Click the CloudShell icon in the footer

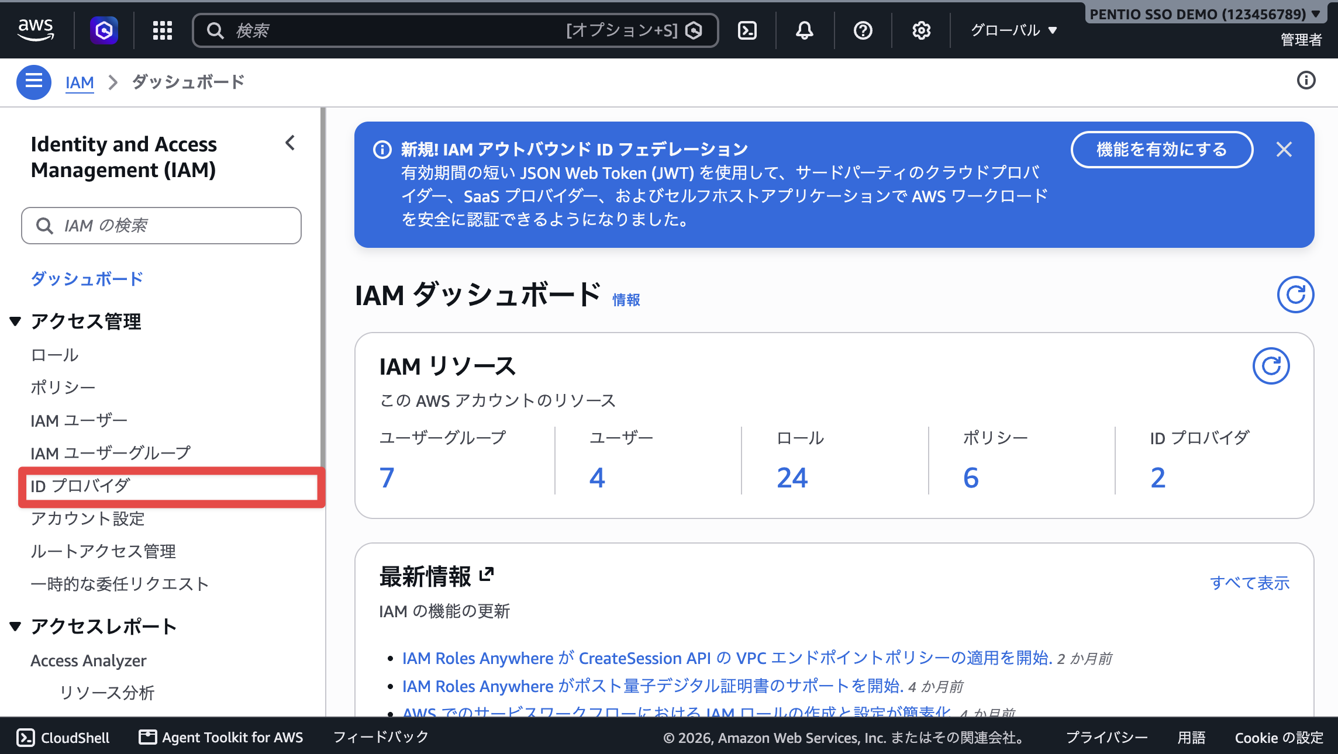(x=26, y=738)
